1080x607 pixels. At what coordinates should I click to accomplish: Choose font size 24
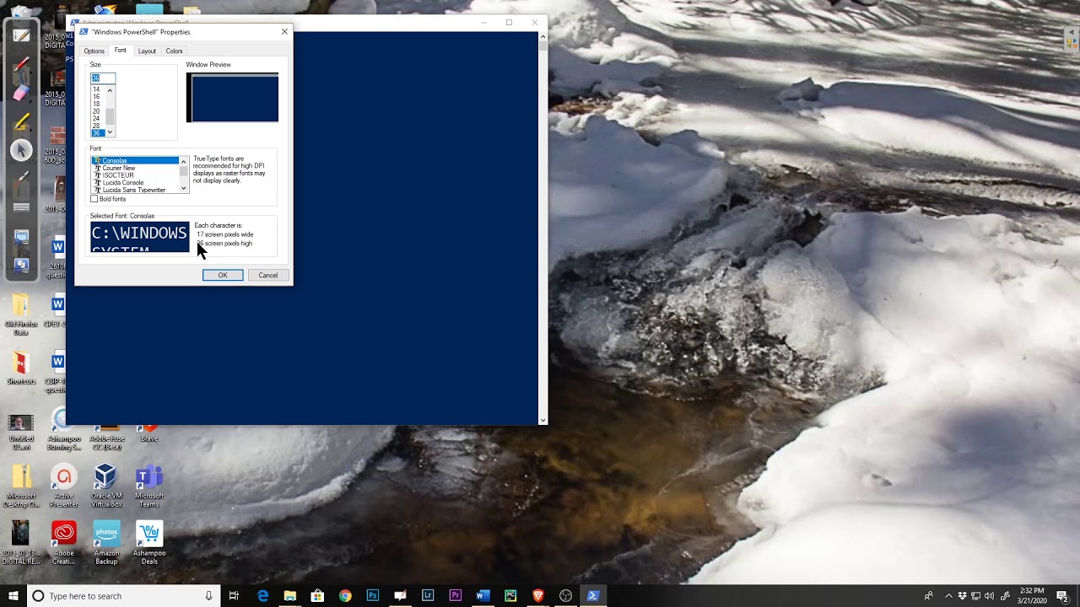96,119
